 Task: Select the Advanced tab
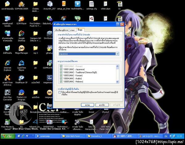tap(80, 30)
